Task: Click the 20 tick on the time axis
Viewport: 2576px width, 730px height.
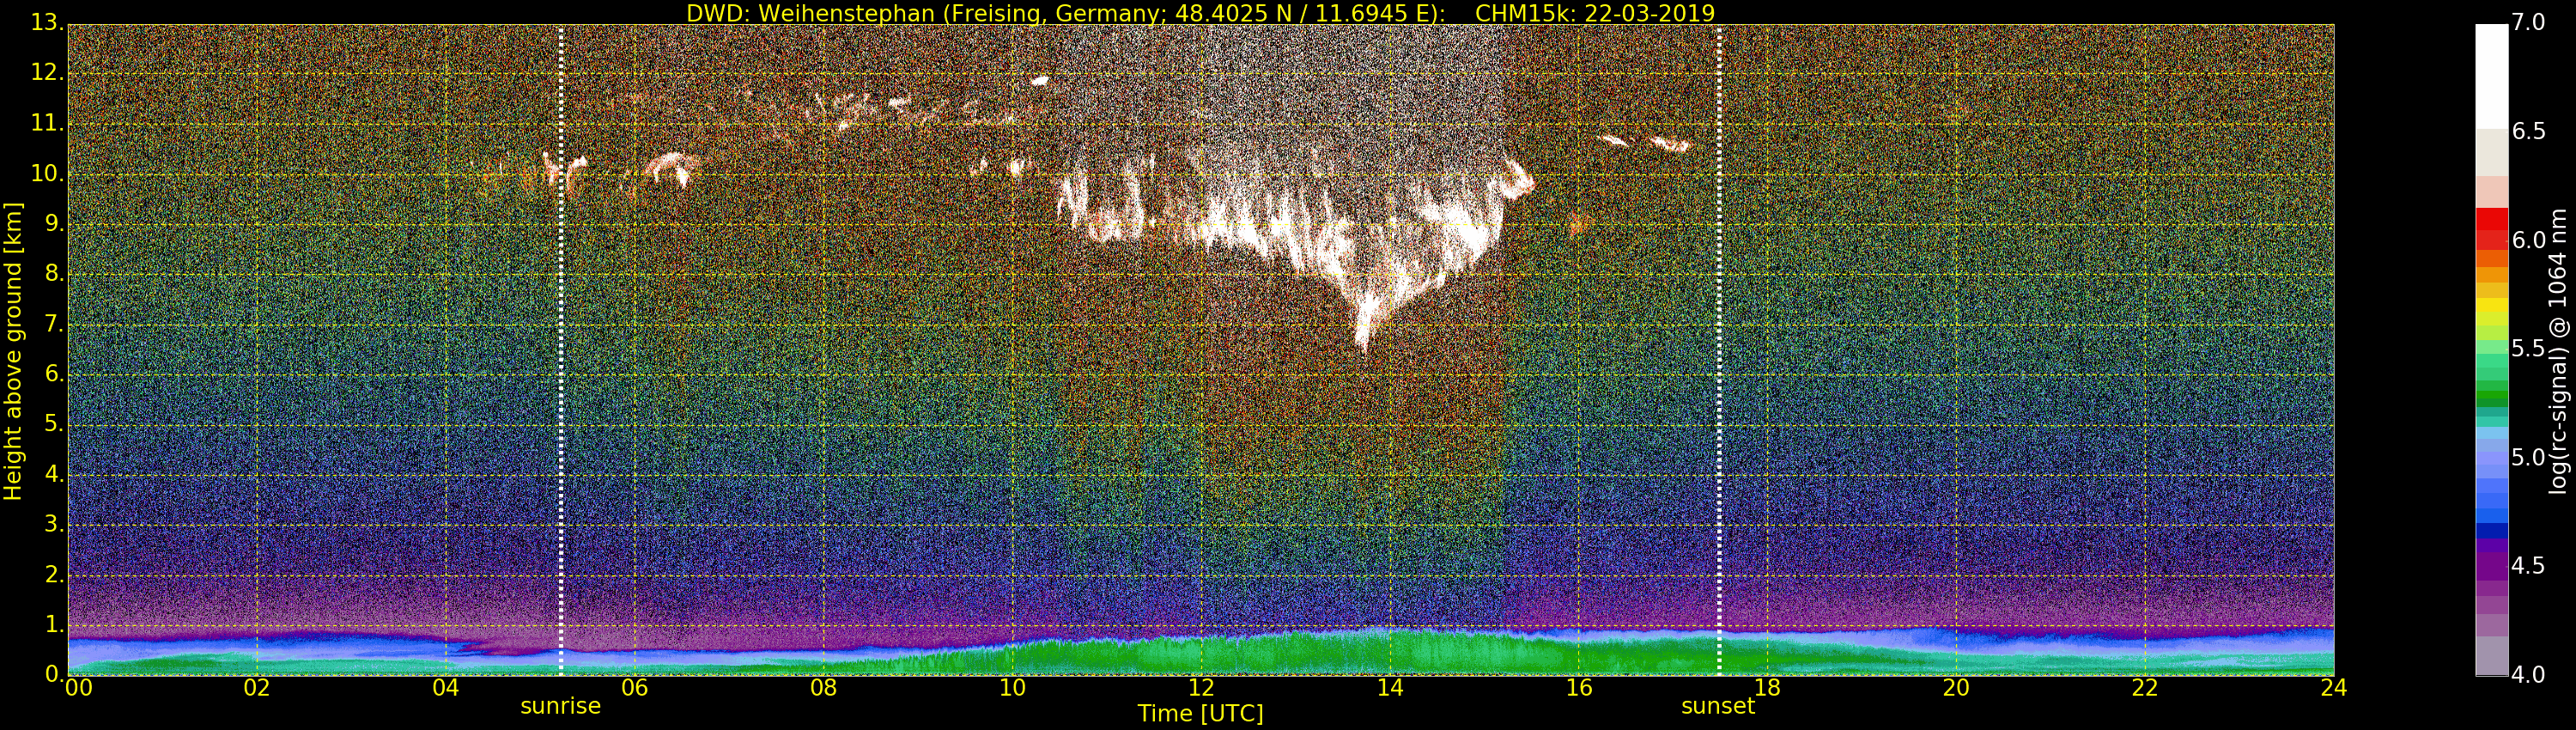Action: pos(1956,688)
